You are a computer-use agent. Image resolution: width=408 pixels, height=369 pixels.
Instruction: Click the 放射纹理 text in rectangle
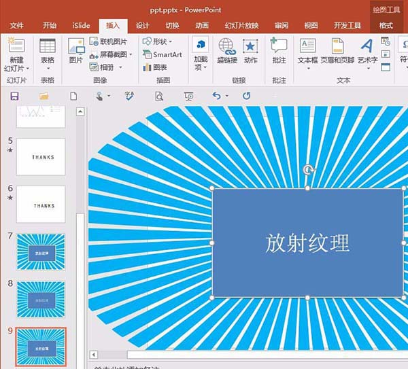[x=307, y=243]
